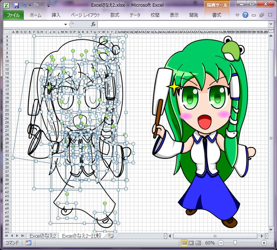Select the yellow star shape
277x250 pixels.
point(174,86)
